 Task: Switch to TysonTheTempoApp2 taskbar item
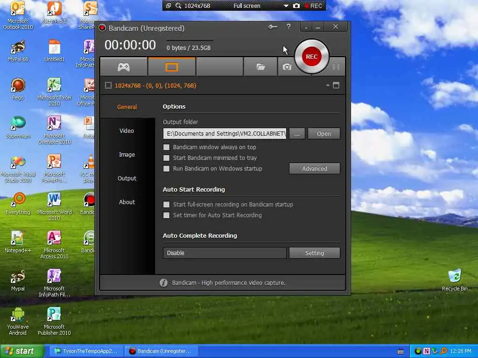pyautogui.click(x=86, y=351)
